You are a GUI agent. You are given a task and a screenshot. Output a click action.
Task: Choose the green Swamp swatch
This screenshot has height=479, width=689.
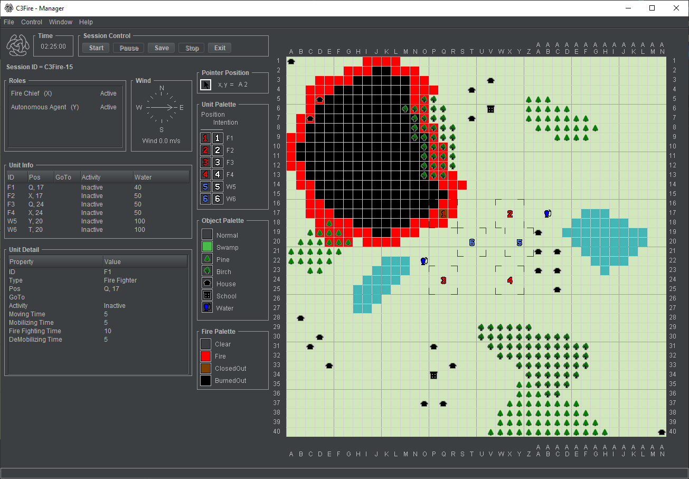[207, 247]
